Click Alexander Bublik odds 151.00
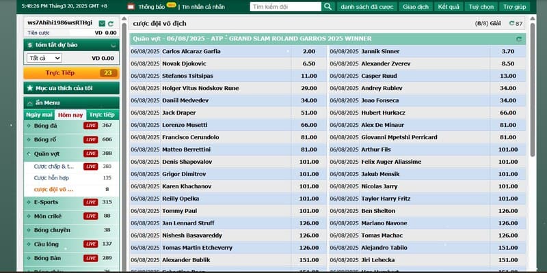Screen dimensions: 547x273 pyautogui.click(x=309, y=260)
